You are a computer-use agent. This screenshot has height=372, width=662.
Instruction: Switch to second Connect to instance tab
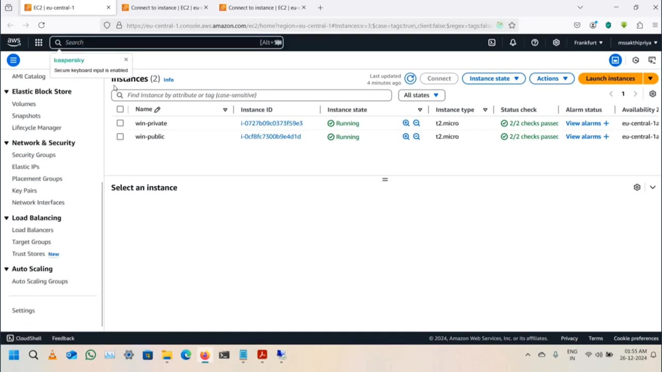point(164,8)
